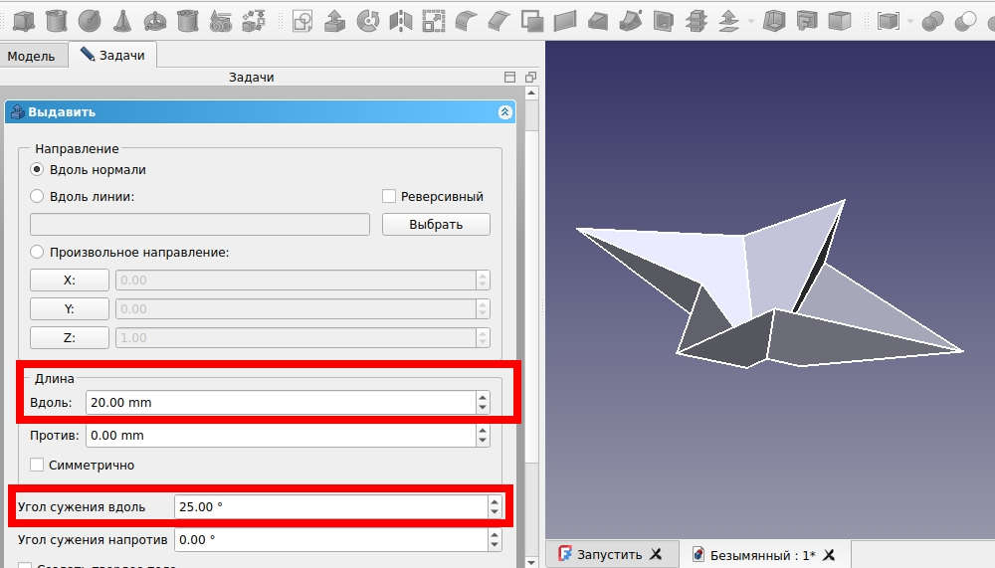Click the Projection on surface icon

pos(807,21)
